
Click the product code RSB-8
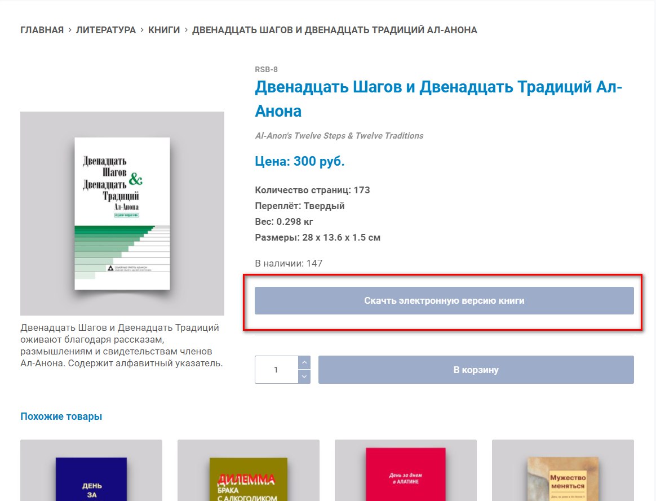click(266, 69)
